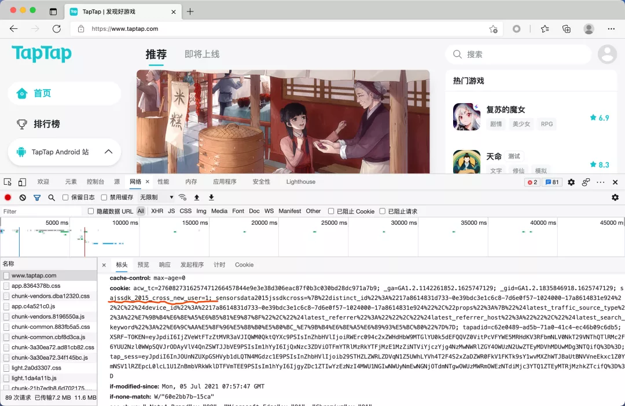
Task: Select the inspect element tool in DevTools
Action: click(x=7, y=182)
